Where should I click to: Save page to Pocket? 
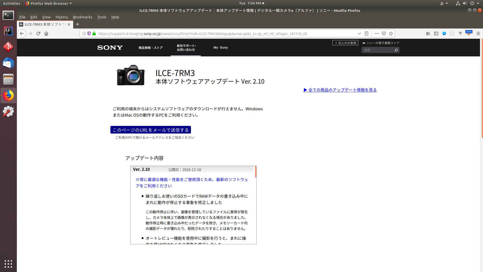(x=384, y=33)
